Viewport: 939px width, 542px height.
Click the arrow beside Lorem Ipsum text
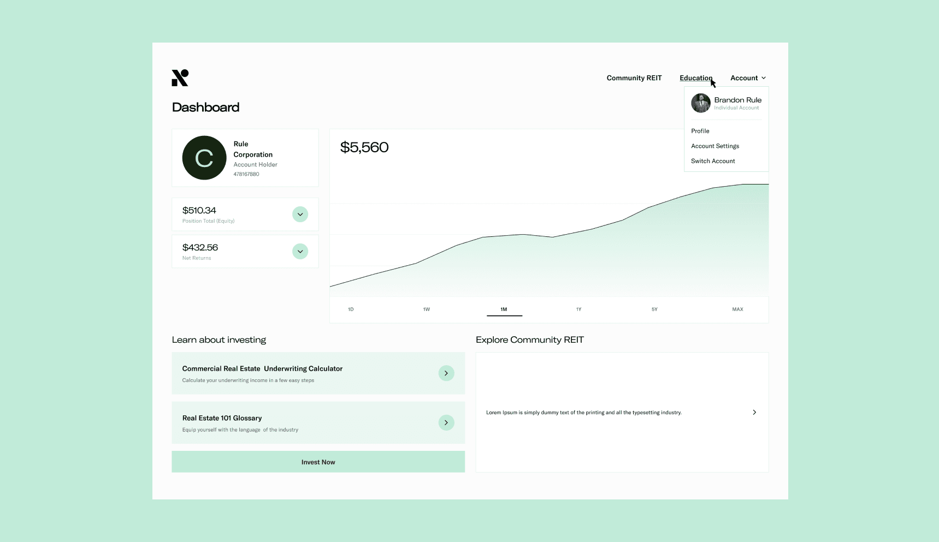[754, 413]
